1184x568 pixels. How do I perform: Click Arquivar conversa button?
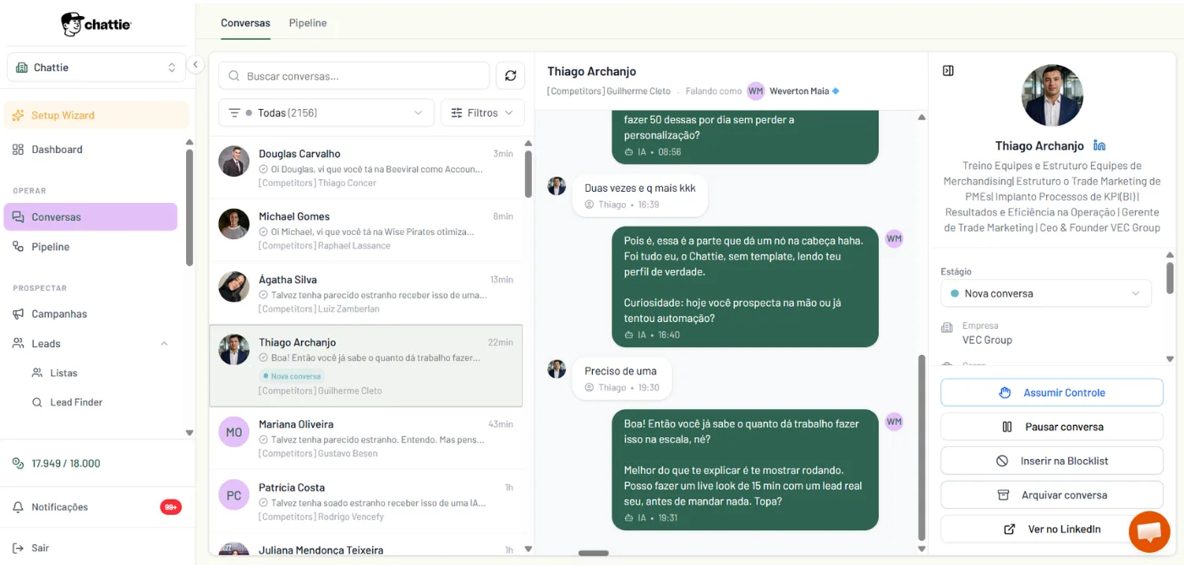(x=1052, y=495)
